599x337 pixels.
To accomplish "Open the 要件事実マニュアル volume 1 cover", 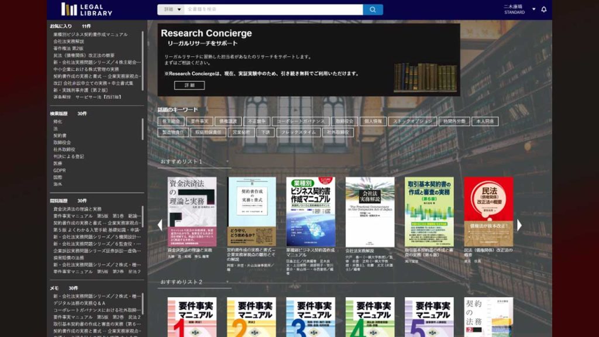I will click(x=192, y=317).
